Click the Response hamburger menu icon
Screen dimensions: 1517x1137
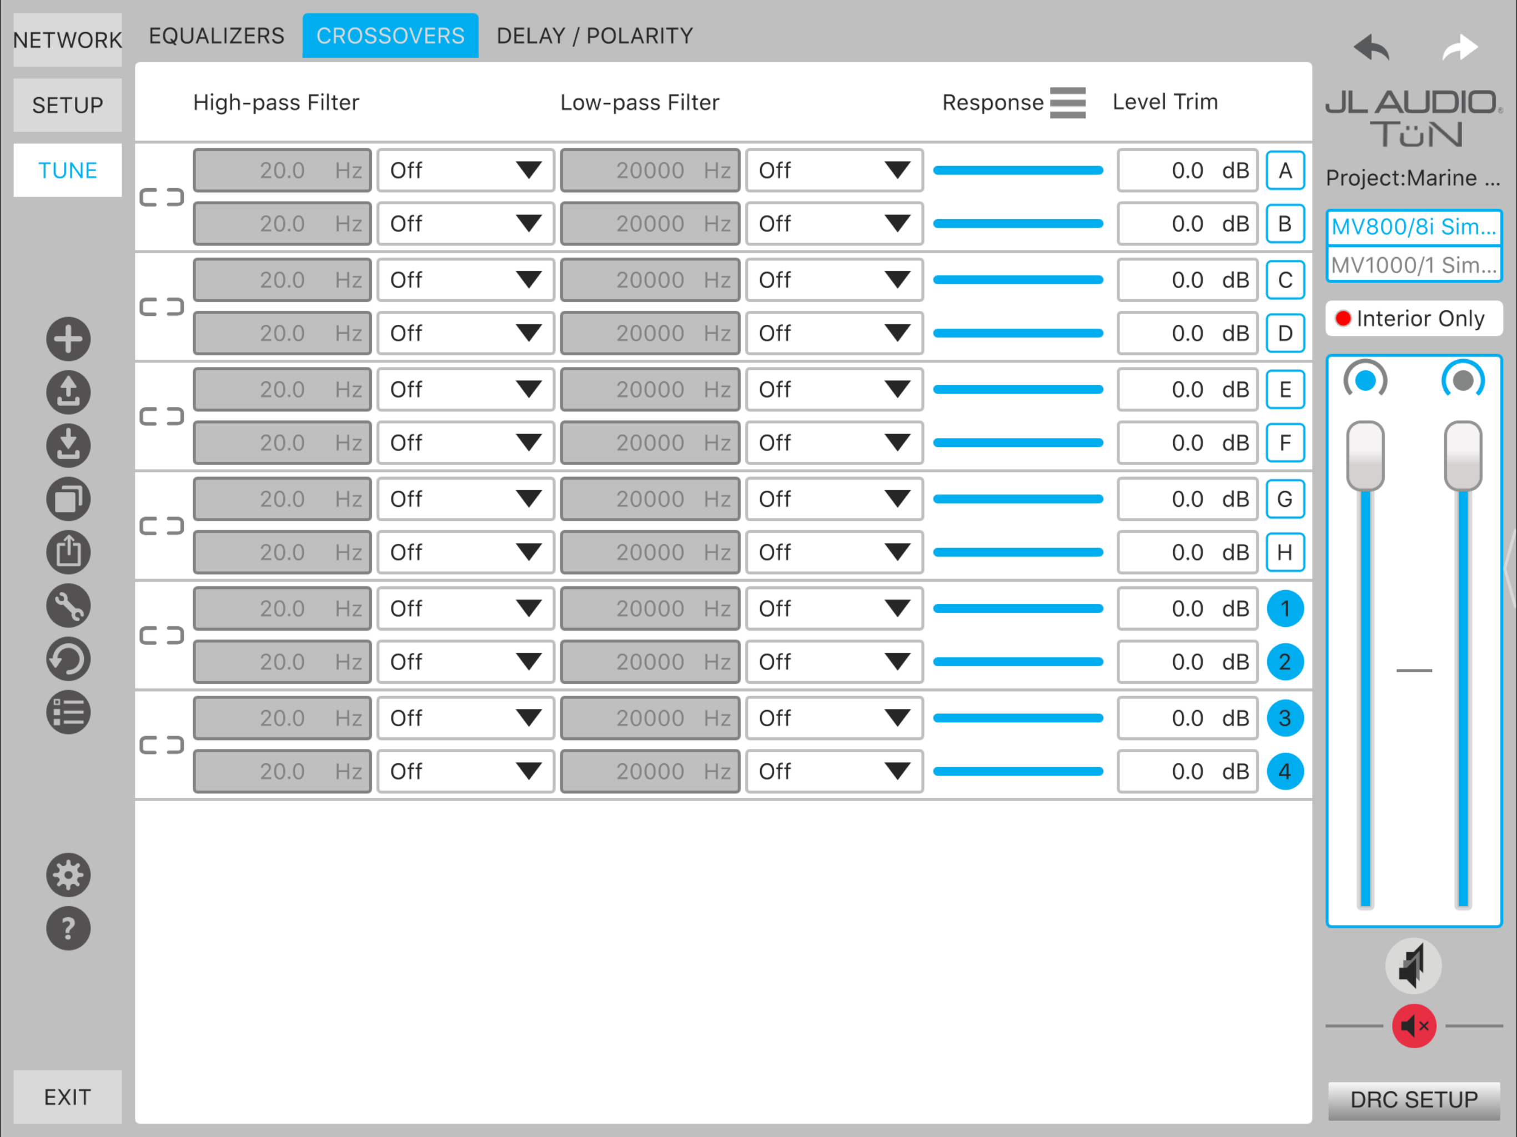1068,103
